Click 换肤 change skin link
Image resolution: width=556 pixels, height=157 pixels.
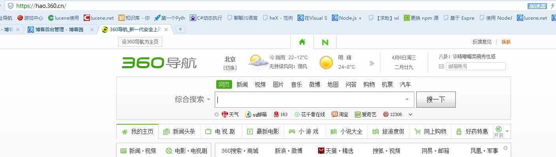coord(506,42)
